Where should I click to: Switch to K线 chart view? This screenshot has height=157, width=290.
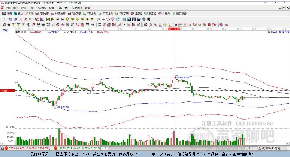pos(29,14)
